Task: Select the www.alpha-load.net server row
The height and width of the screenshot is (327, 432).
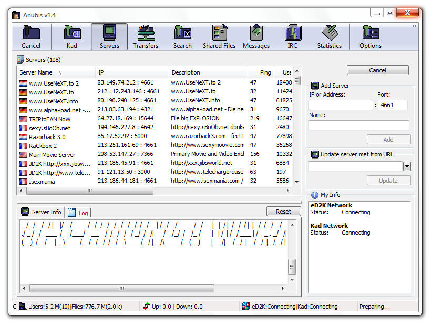Action: coord(156,110)
